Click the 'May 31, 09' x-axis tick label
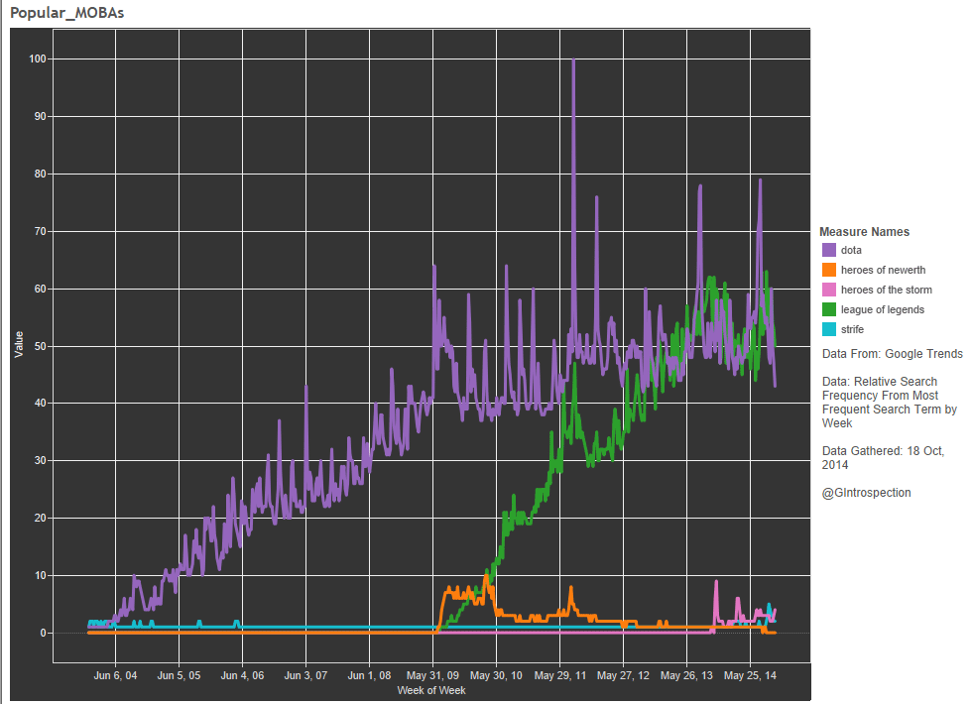Screen dimensions: 972x704 (432, 675)
